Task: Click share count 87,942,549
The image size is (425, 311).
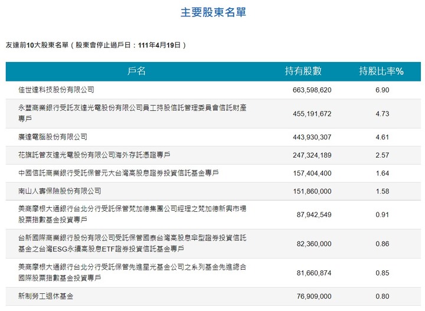Action: coord(314,215)
